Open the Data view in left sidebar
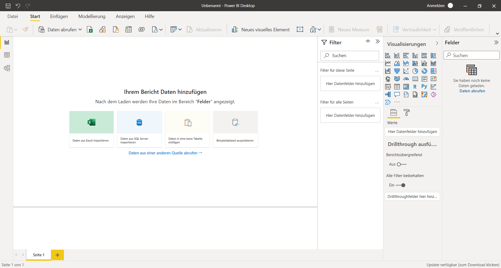 click(7, 55)
